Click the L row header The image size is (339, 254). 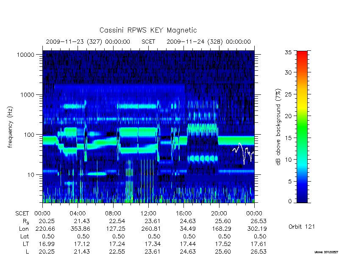coord(27,251)
